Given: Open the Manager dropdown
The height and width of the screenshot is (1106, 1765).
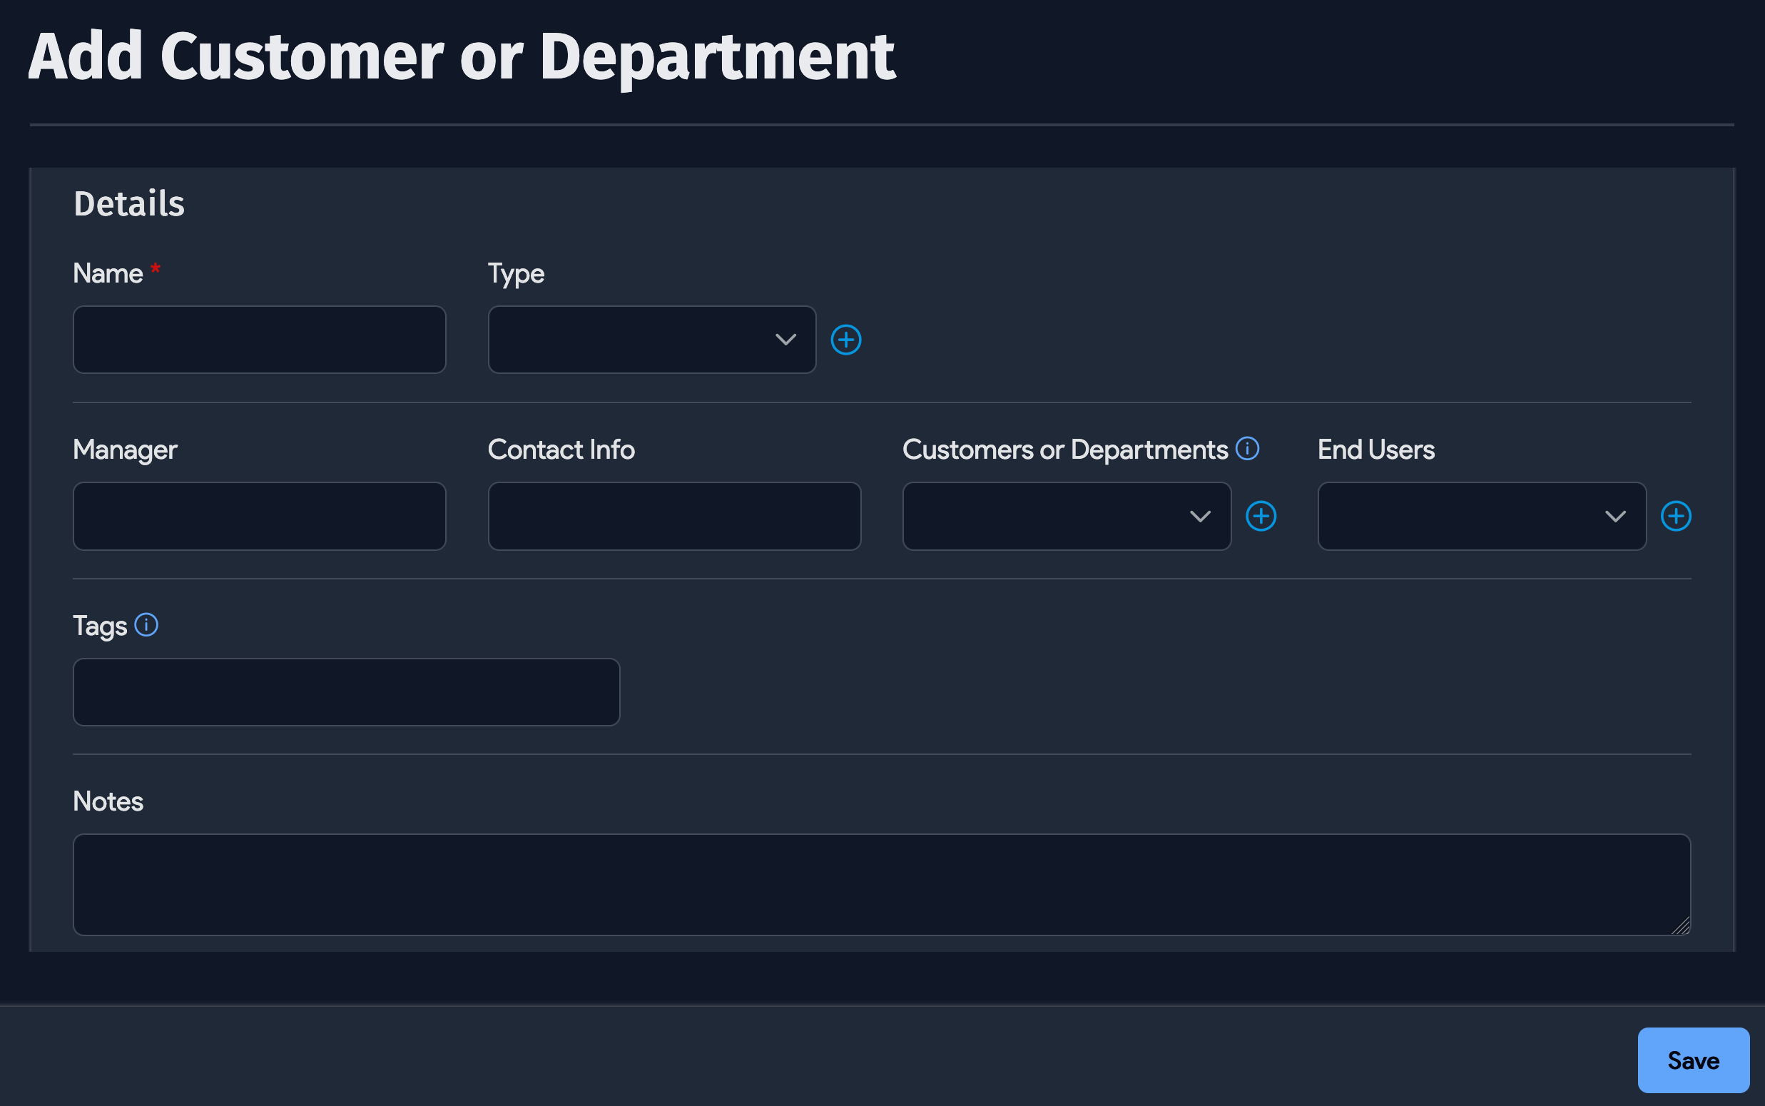Looking at the screenshot, I should [259, 517].
